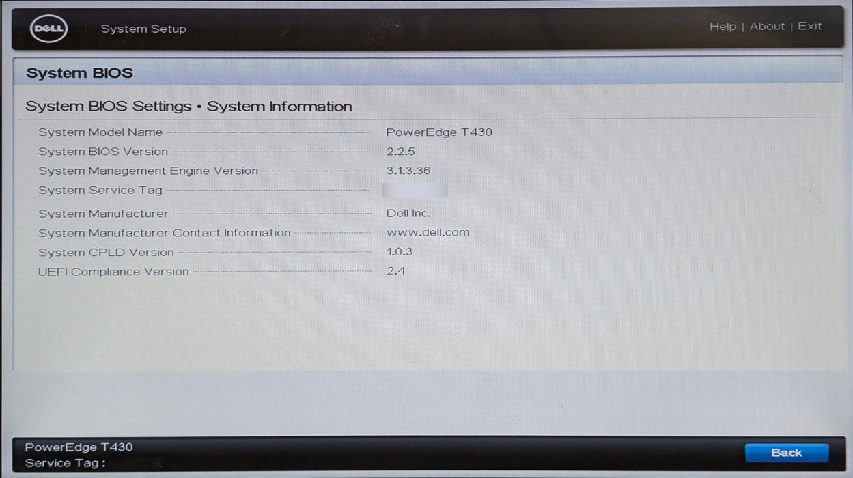Click the footer Service Tag label

(x=66, y=463)
